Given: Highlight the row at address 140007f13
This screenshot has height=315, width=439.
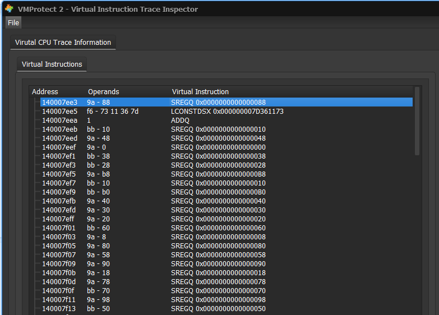Looking at the screenshot, I should tap(59, 309).
